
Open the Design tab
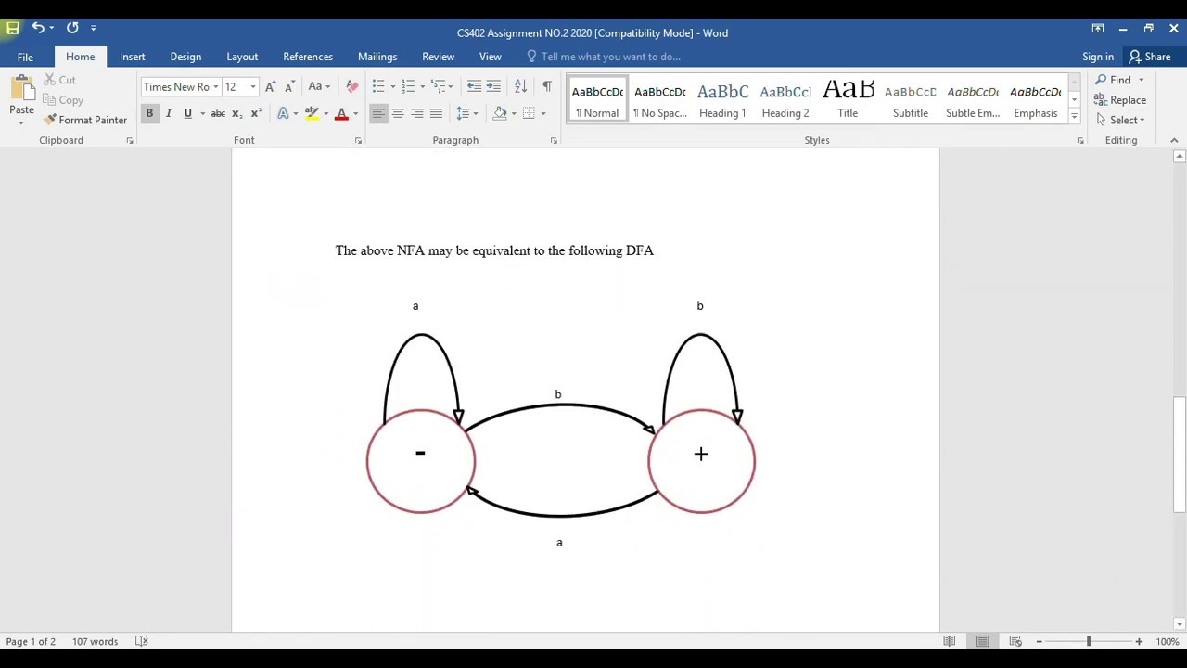click(185, 57)
